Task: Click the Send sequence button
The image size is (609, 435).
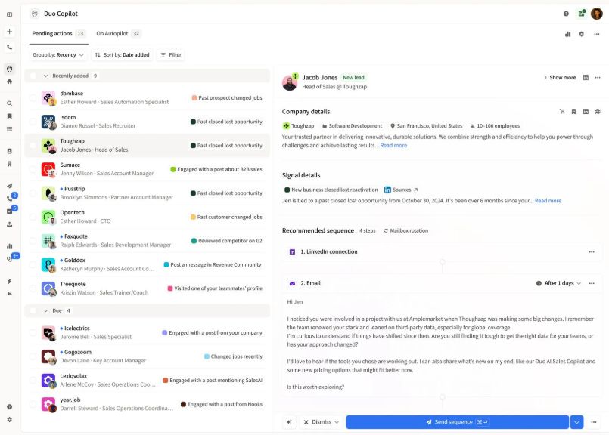Action: point(457,422)
